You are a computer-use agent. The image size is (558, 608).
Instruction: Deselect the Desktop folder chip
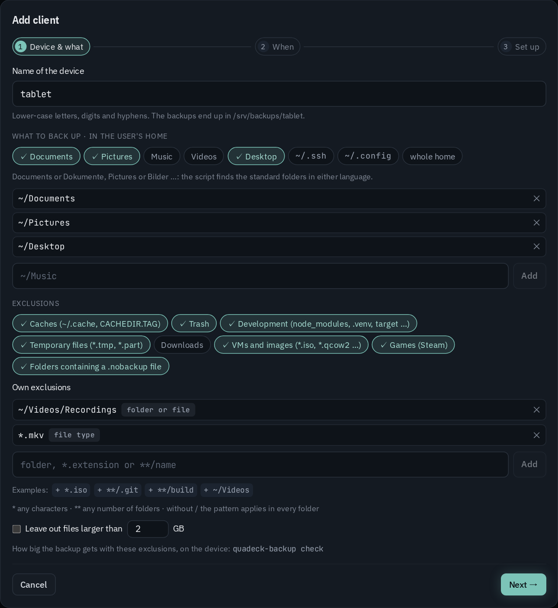point(256,156)
